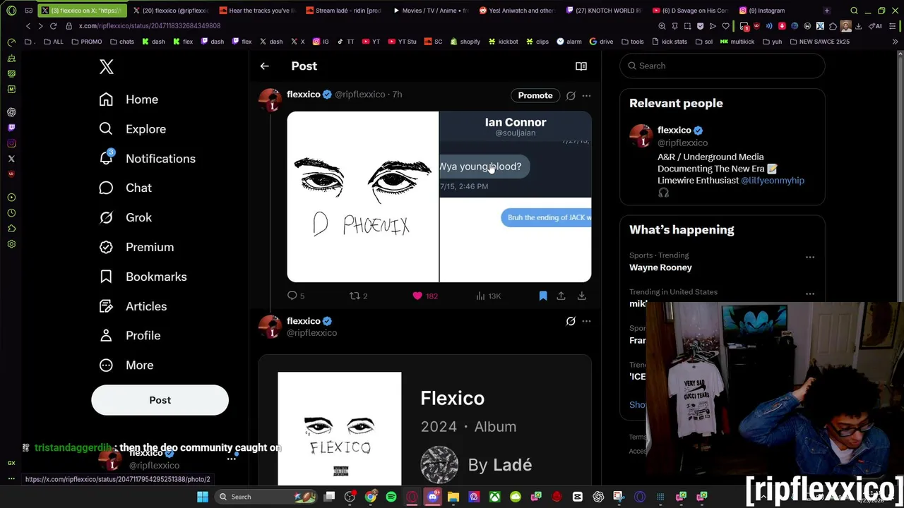
Task: Open Instagram in Opera sidebar
Action: (x=11, y=143)
